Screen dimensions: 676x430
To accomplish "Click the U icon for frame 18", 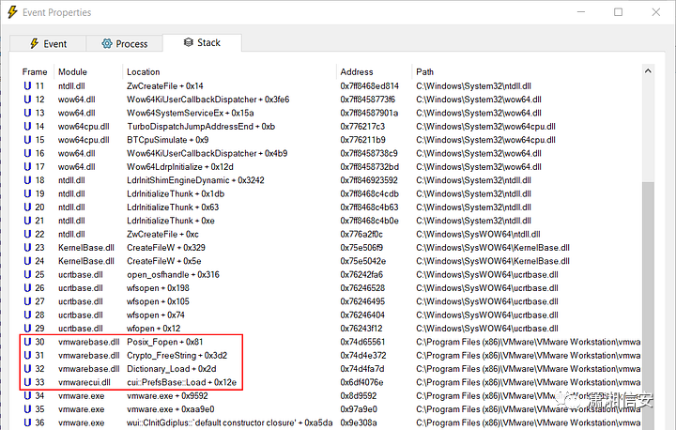I will 27,180.
